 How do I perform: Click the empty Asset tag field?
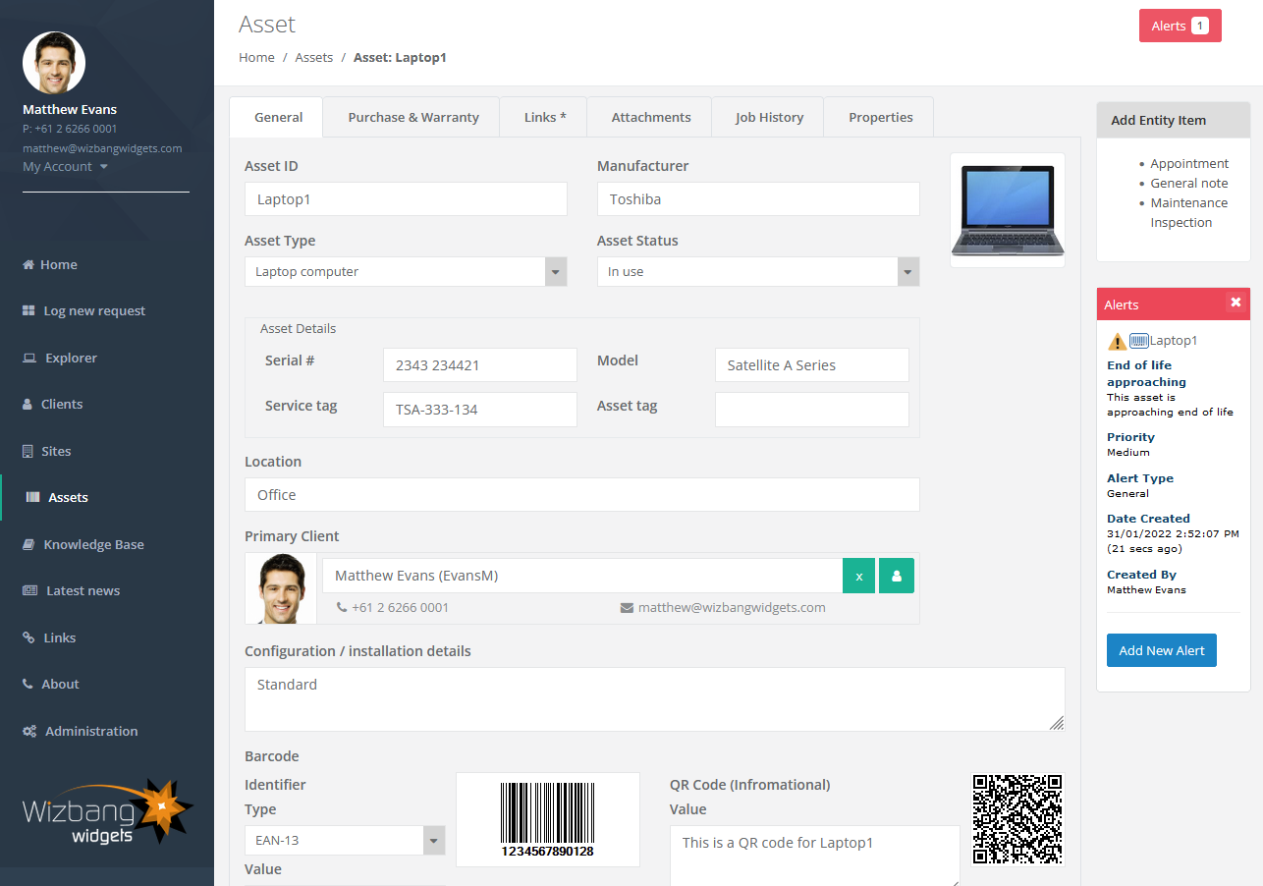tap(812, 410)
